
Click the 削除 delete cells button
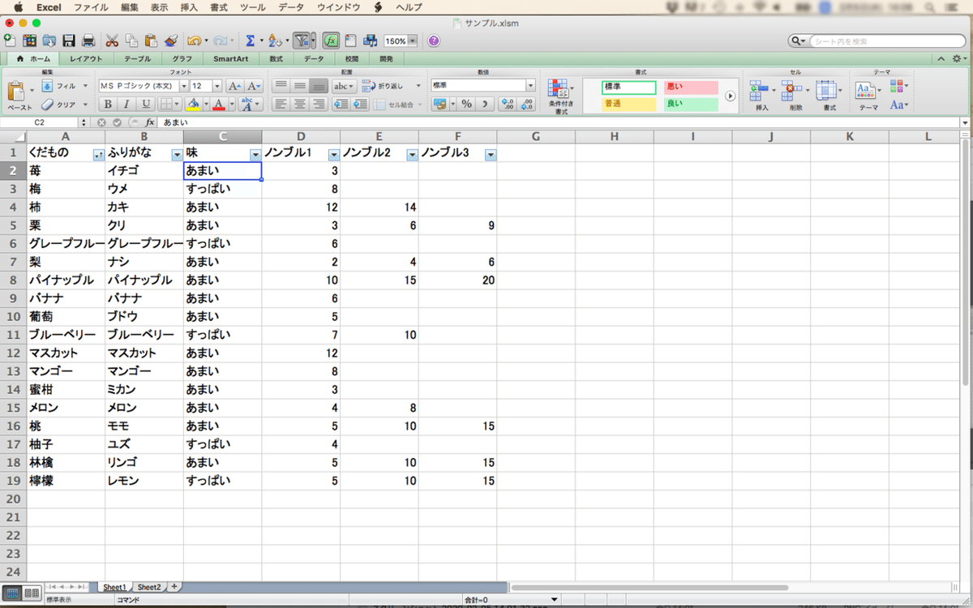point(795,96)
